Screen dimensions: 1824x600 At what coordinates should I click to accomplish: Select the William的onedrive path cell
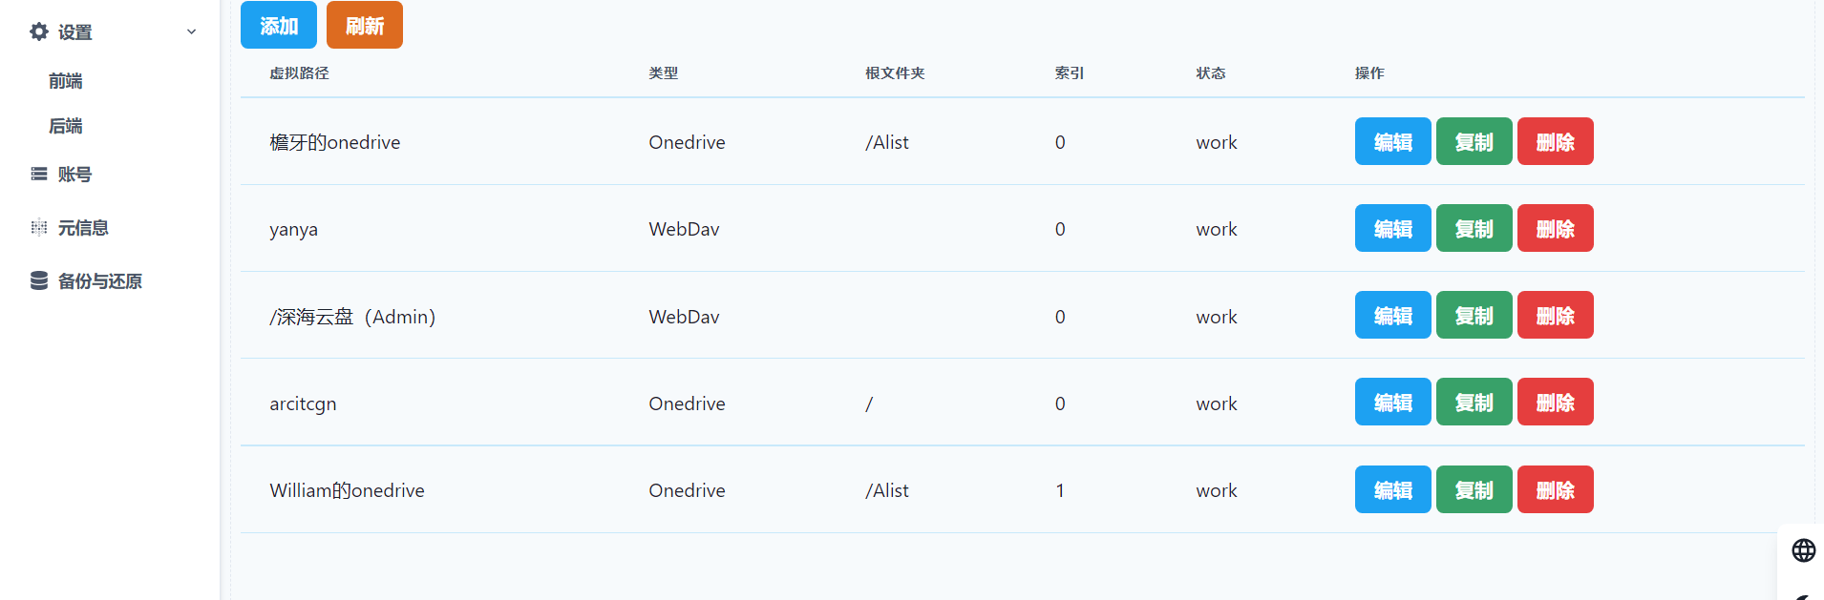(347, 490)
